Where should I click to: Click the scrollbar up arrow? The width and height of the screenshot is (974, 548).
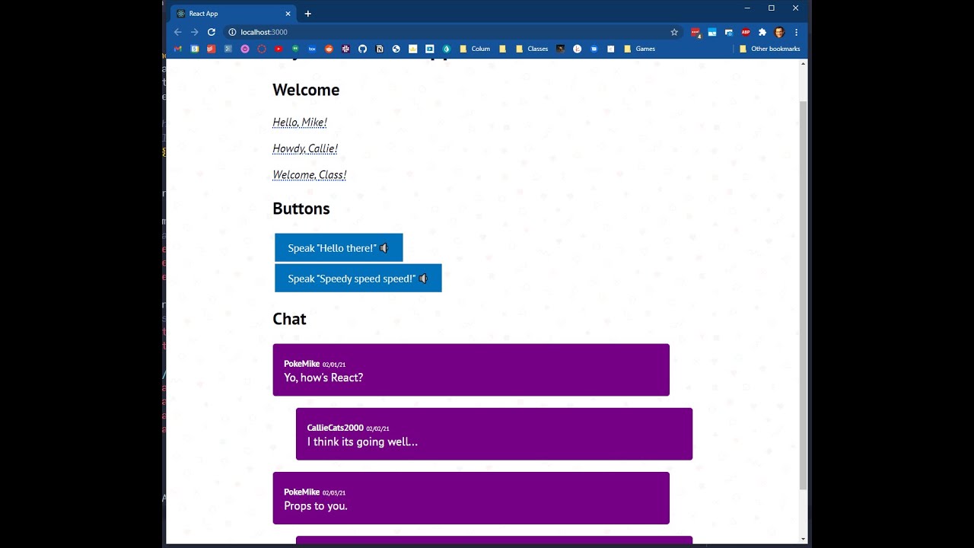803,64
